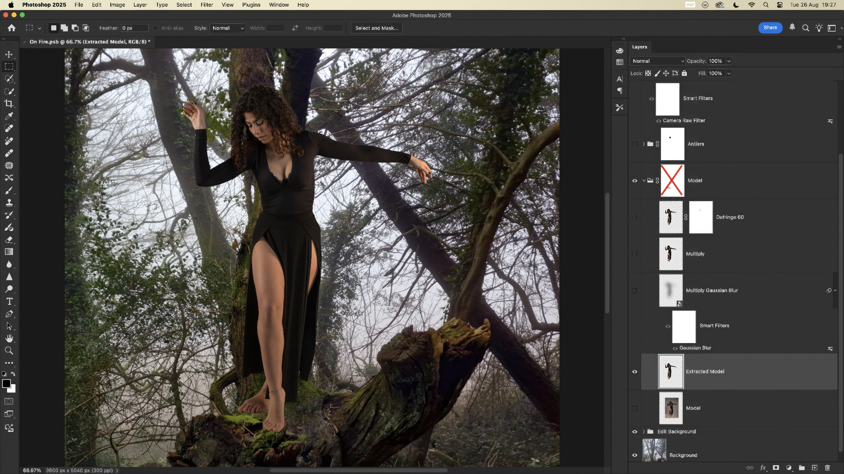Click the Select and Mask button
844x474 pixels.
click(x=377, y=28)
